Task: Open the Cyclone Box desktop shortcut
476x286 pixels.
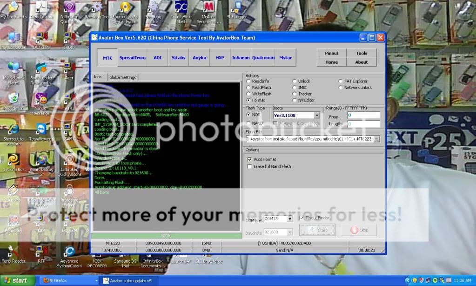Action: 13,160
